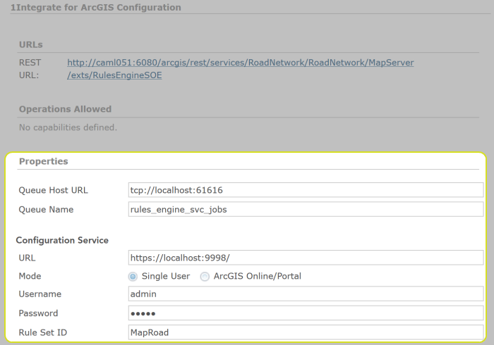The image size is (494, 345).
Task: Click the 'No capabilities defined.' text
Action: click(x=68, y=127)
